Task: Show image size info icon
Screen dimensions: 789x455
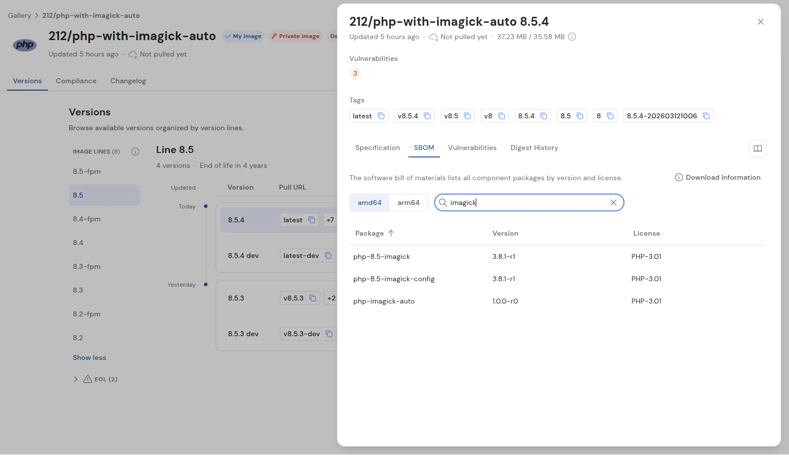Action: [572, 37]
